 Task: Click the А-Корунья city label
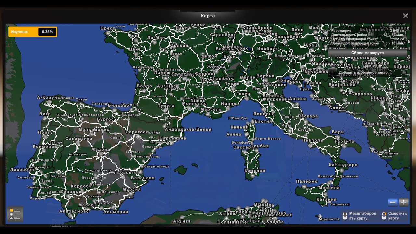tap(50, 97)
